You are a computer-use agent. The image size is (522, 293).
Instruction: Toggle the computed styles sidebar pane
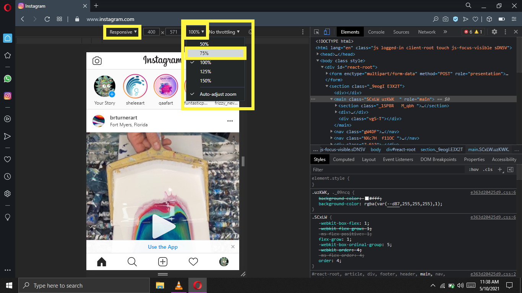[511, 169]
